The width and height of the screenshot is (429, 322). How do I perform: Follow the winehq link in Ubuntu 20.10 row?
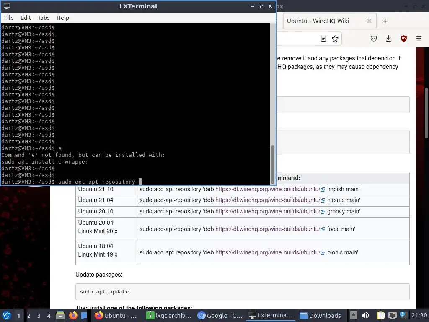point(268,211)
